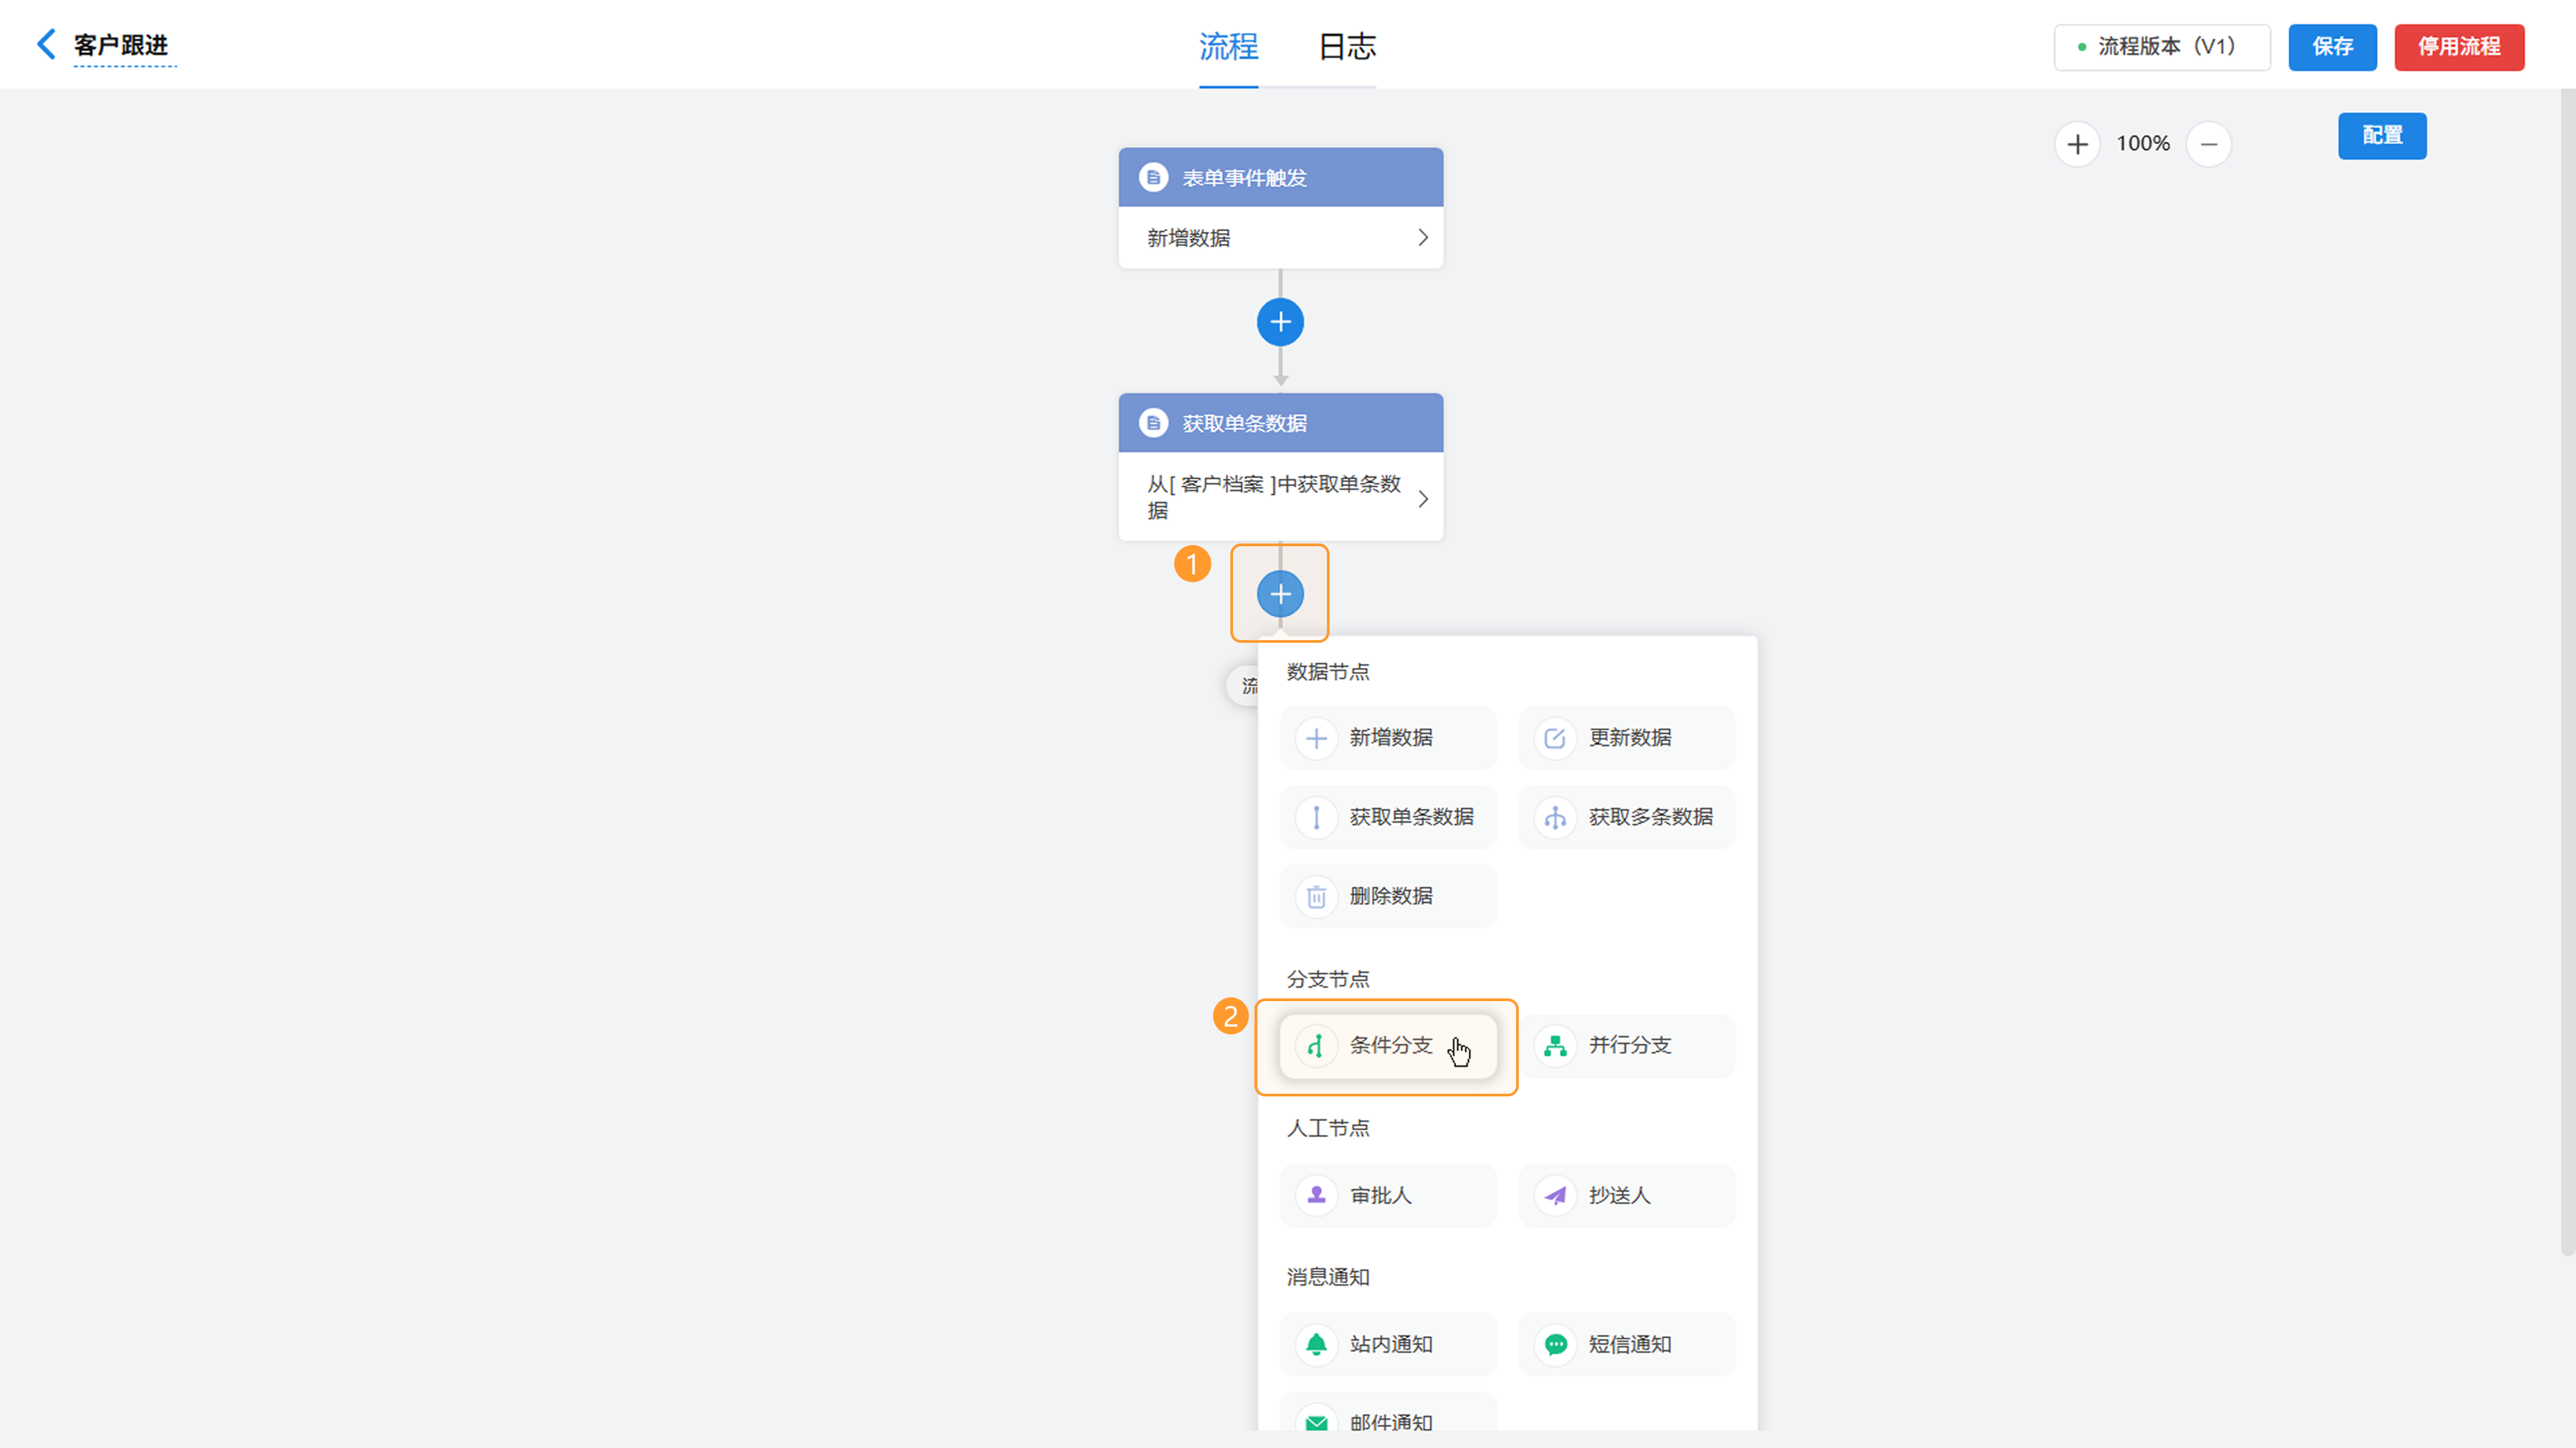Add a node after the trigger node
2576x1448 pixels.
point(1280,322)
